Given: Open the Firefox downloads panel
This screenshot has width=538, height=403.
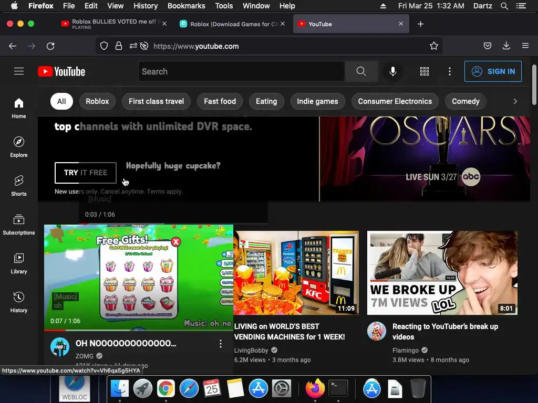Looking at the screenshot, I should pyautogui.click(x=506, y=46).
